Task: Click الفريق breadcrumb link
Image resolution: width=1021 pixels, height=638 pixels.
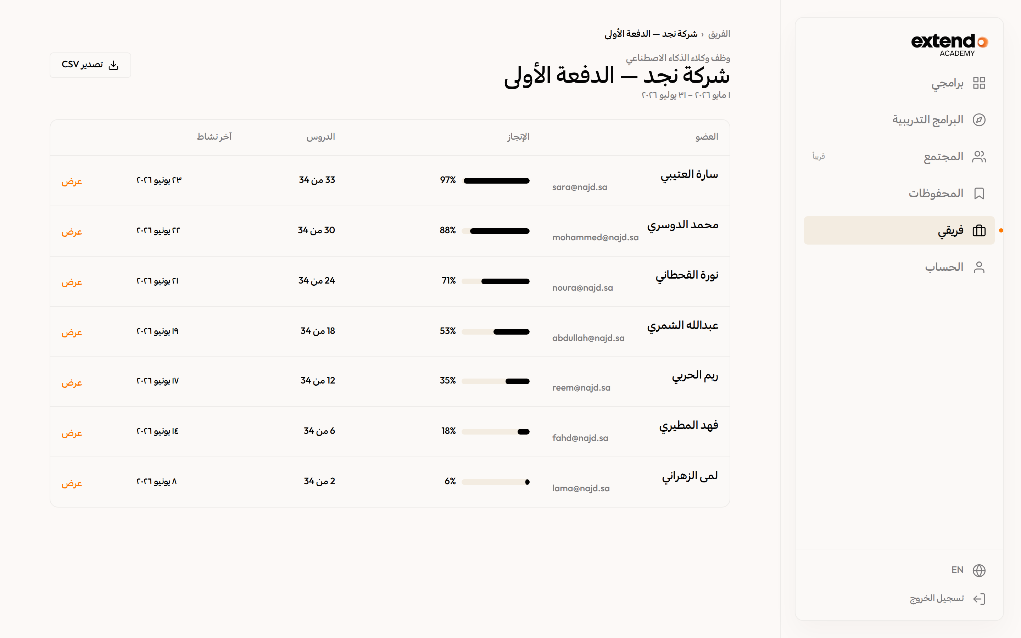Action: pos(719,34)
